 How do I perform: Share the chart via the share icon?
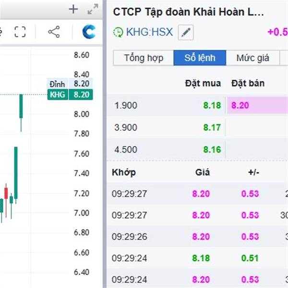tap(54, 32)
